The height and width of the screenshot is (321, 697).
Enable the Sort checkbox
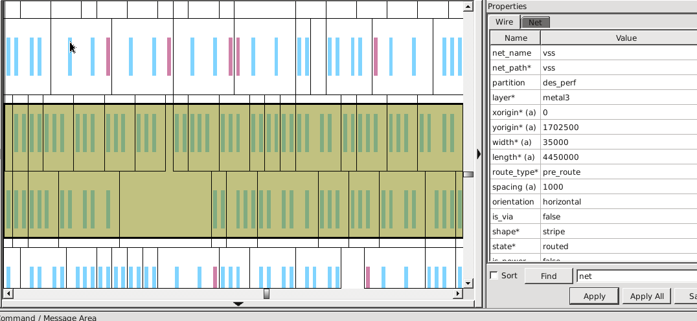click(x=494, y=276)
